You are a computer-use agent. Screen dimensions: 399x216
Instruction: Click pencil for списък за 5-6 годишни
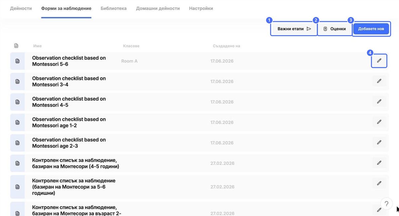[x=379, y=183]
